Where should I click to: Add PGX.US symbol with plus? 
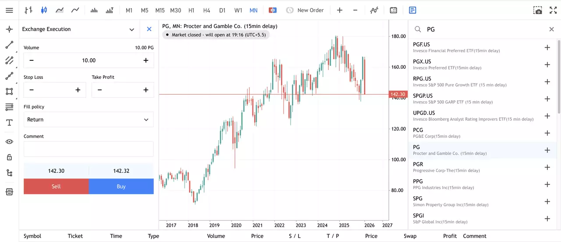[x=547, y=64]
